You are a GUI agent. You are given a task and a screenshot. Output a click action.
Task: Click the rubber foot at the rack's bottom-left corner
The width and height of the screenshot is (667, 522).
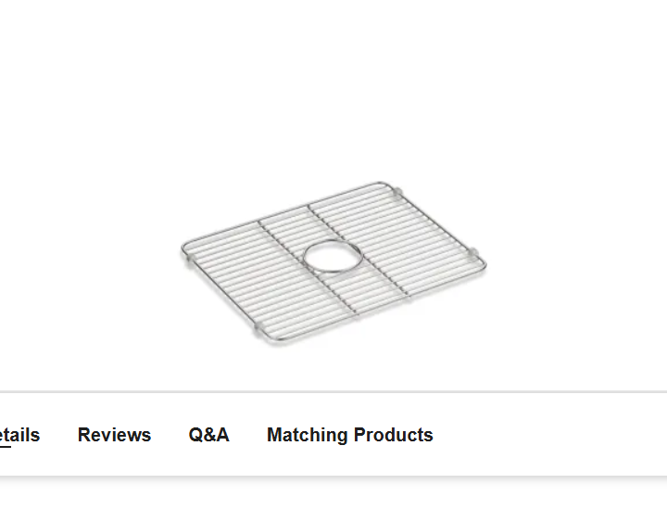[x=258, y=329]
